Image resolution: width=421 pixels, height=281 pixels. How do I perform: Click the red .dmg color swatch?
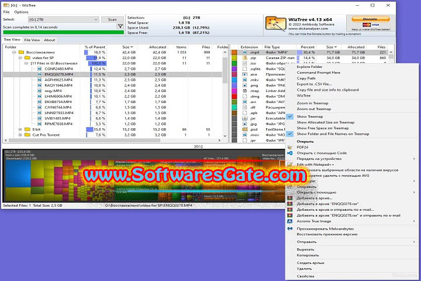point(234,96)
